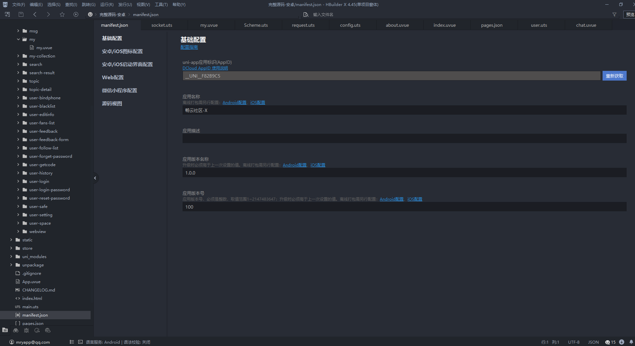This screenshot has height=346, width=635.
Task: Open the 发行(U) menu
Action: [125, 4]
